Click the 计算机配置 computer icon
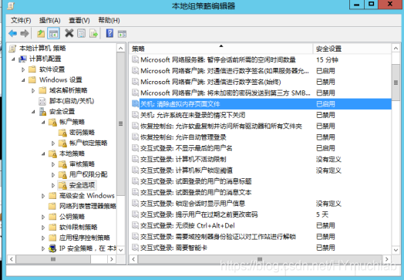The image size is (404, 280). pyautogui.click(x=22, y=59)
